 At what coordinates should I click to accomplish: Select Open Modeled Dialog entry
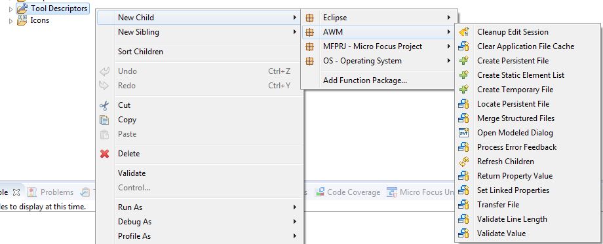527,133
